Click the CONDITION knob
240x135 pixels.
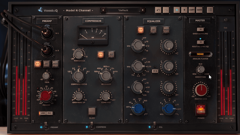(200, 70)
